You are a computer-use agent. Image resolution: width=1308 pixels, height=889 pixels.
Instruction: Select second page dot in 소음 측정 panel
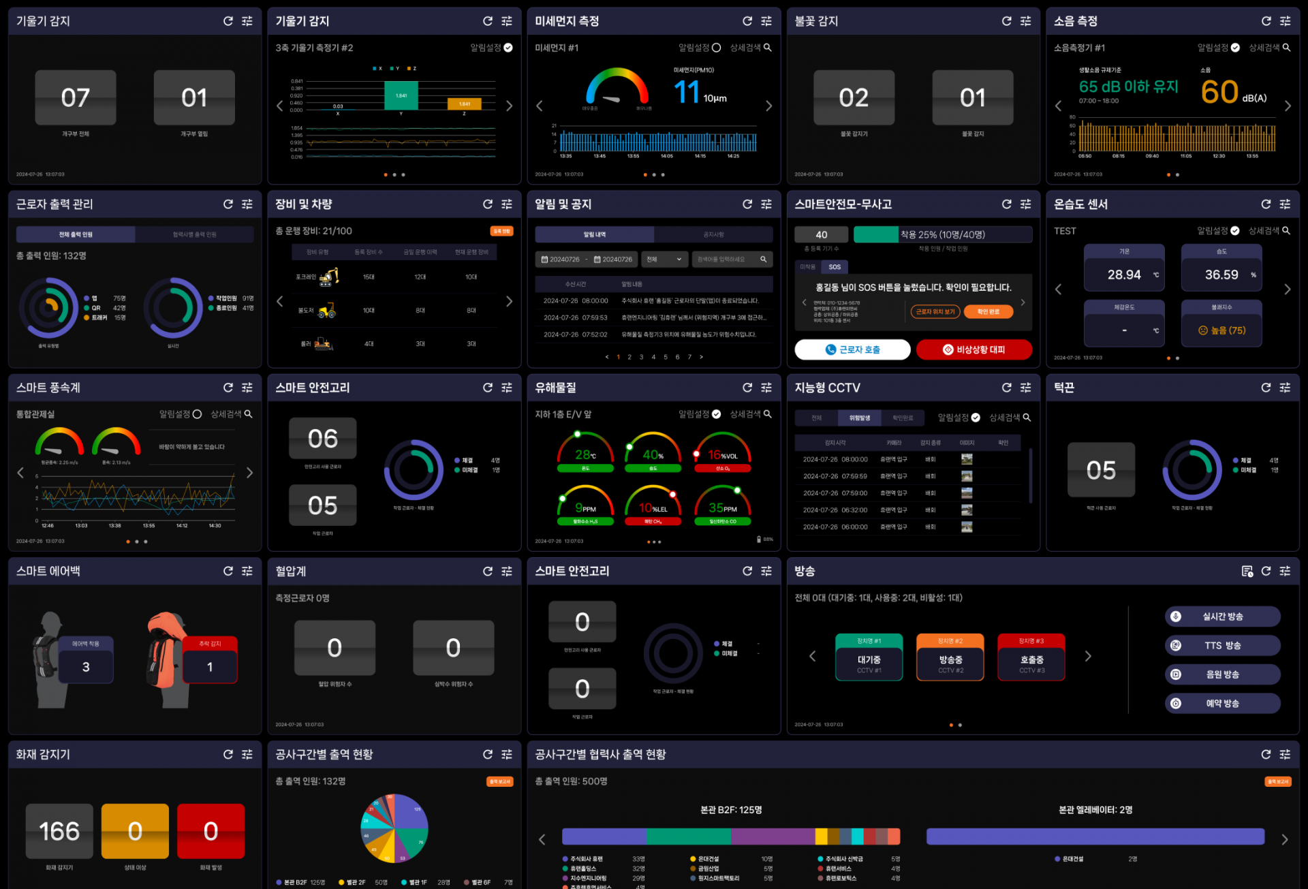1177,175
